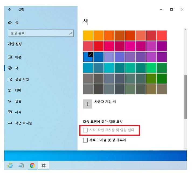Click the 잠금 화면 icon

[10, 79]
